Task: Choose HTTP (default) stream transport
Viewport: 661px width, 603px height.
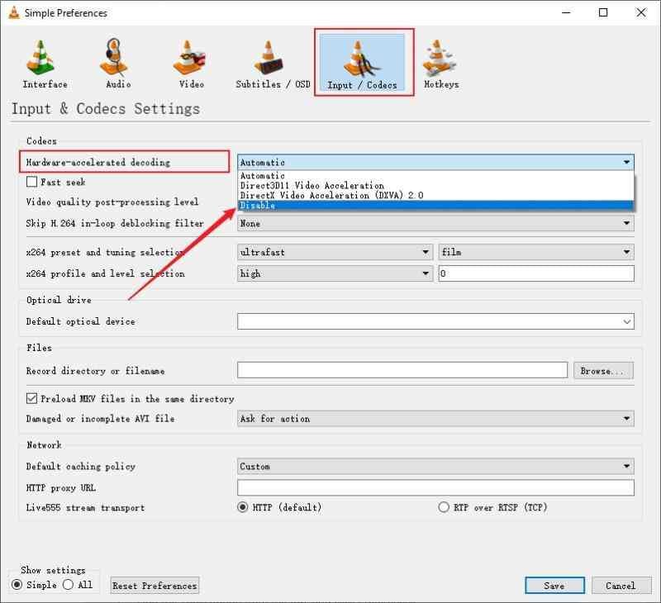Action: (242, 507)
